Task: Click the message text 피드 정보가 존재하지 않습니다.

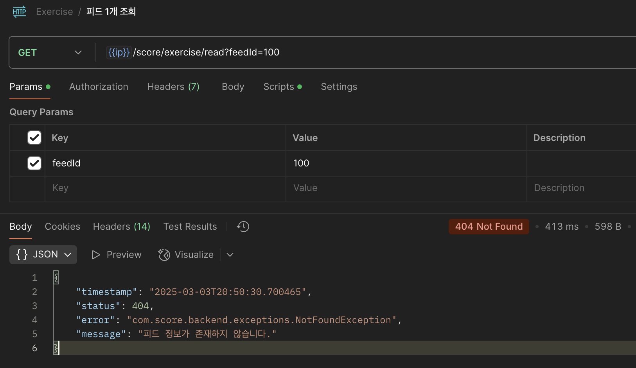Action: click(207, 334)
